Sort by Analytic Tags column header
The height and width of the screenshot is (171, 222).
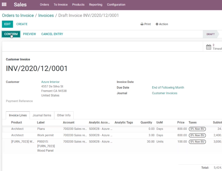click(x=124, y=122)
